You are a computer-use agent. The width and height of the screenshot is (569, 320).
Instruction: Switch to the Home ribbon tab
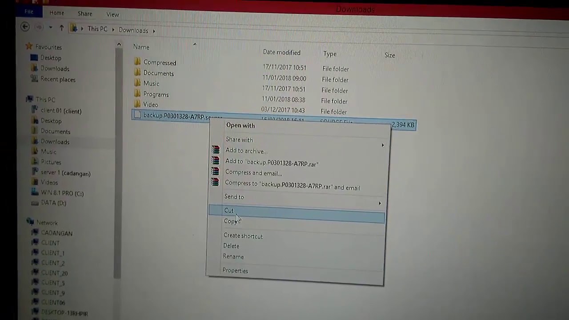point(56,13)
